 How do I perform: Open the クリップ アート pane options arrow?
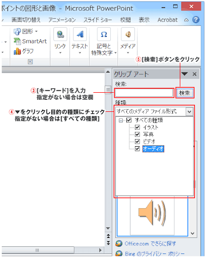click(184, 74)
